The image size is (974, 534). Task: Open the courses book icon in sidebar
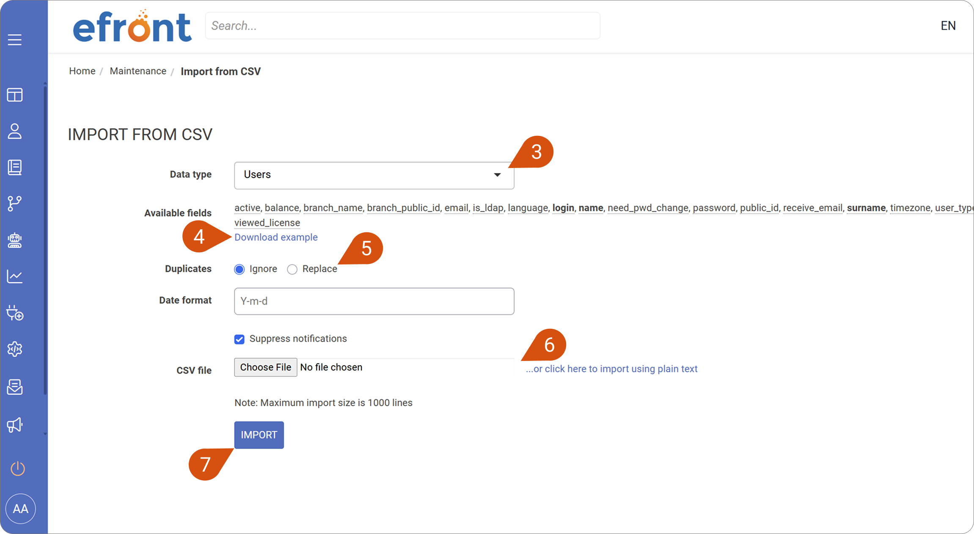15,168
